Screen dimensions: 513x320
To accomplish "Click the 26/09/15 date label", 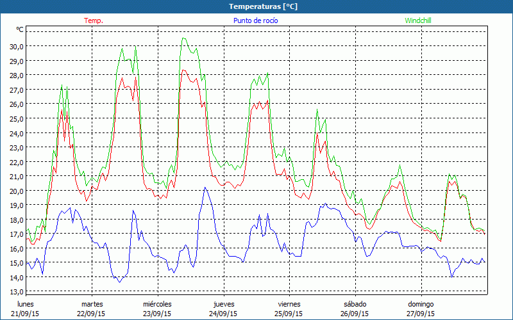I will [x=355, y=314].
